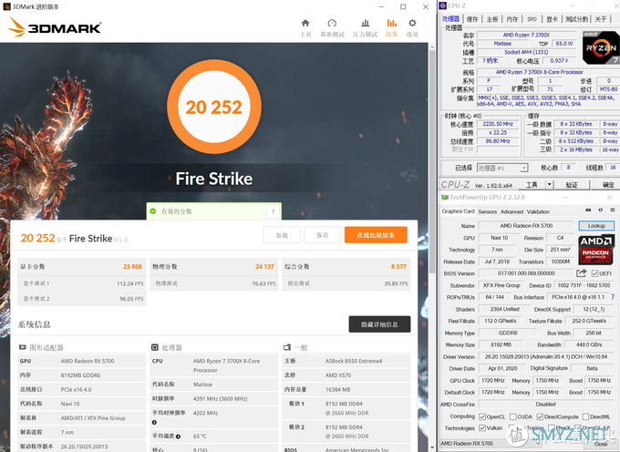Switch to the CPU-Z 主板 tab
Screen dimensions: 620x452
[x=492, y=19]
